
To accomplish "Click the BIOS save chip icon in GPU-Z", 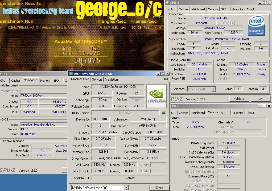I will [x=164, y=113].
